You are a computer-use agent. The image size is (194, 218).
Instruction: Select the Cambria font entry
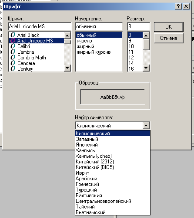(36, 52)
